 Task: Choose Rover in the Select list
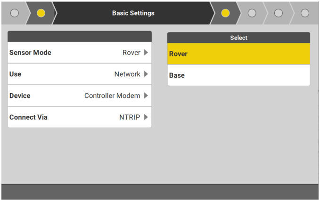[x=238, y=54]
